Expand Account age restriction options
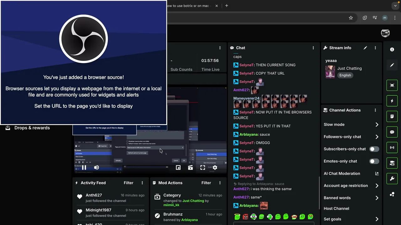 tap(377, 186)
